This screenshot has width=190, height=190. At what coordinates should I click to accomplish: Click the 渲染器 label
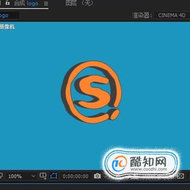142,16
